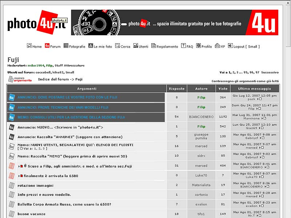291x218 pixels.
Task: Open the Utenti members icon
Action: pyautogui.click(x=135, y=46)
